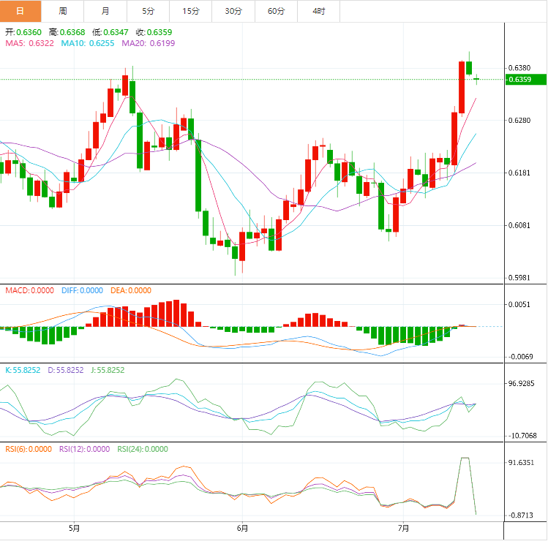Click the 6月 date axis marker
This screenshot has height=544, width=548.
[242, 528]
